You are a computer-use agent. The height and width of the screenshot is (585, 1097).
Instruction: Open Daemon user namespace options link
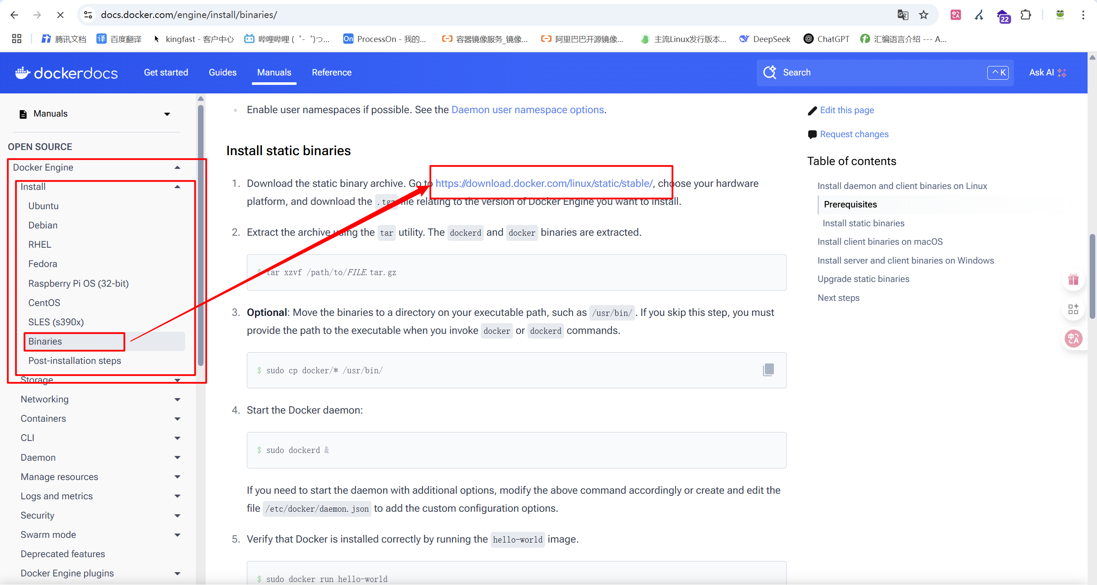(528, 110)
